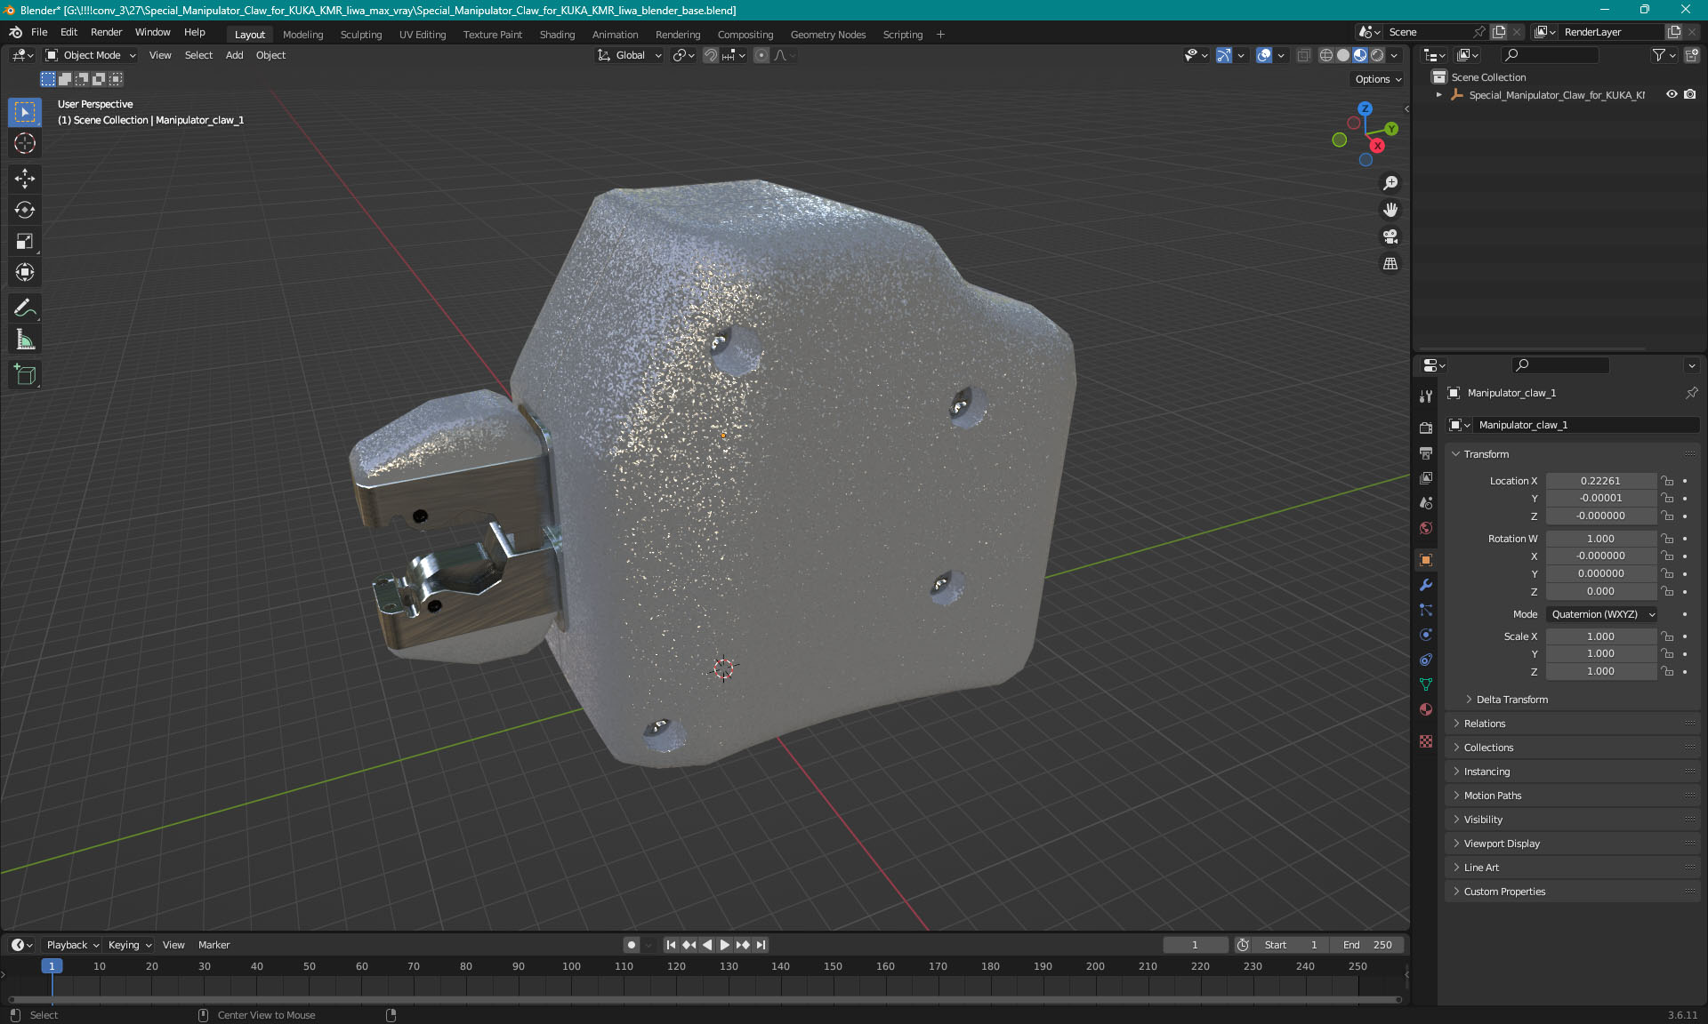The width and height of the screenshot is (1708, 1024).
Task: Toggle proportional editing in header
Action: (761, 55)
